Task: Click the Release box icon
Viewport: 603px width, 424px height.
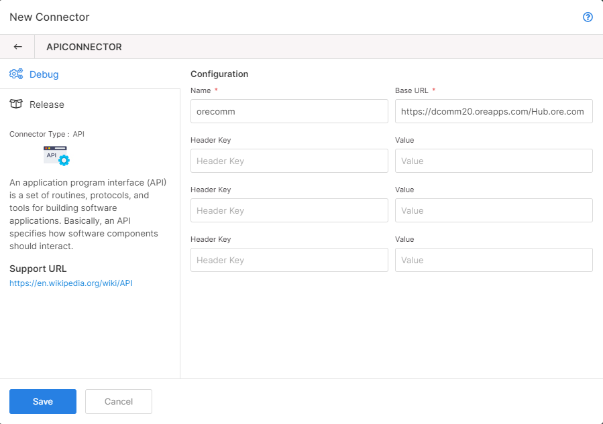Action: point(16,104)
